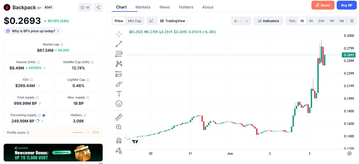Image resolution: width=359 pixels, height=164 pixels.
Task: Select the brush drawing tool
Action: click(x=119, y=84)
